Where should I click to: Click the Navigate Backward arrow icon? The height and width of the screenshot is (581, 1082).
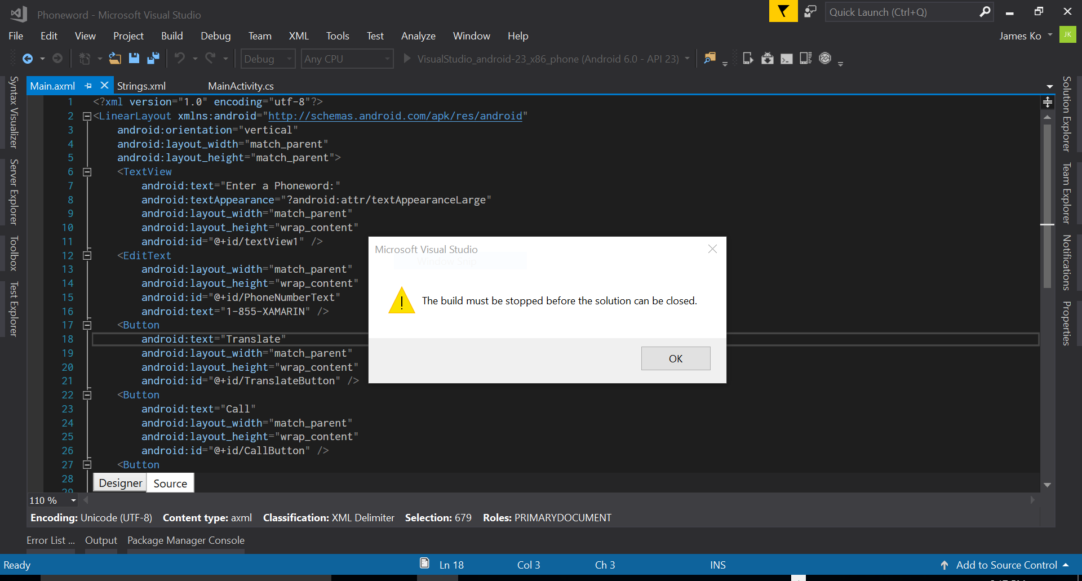click(x=27, y=59)
